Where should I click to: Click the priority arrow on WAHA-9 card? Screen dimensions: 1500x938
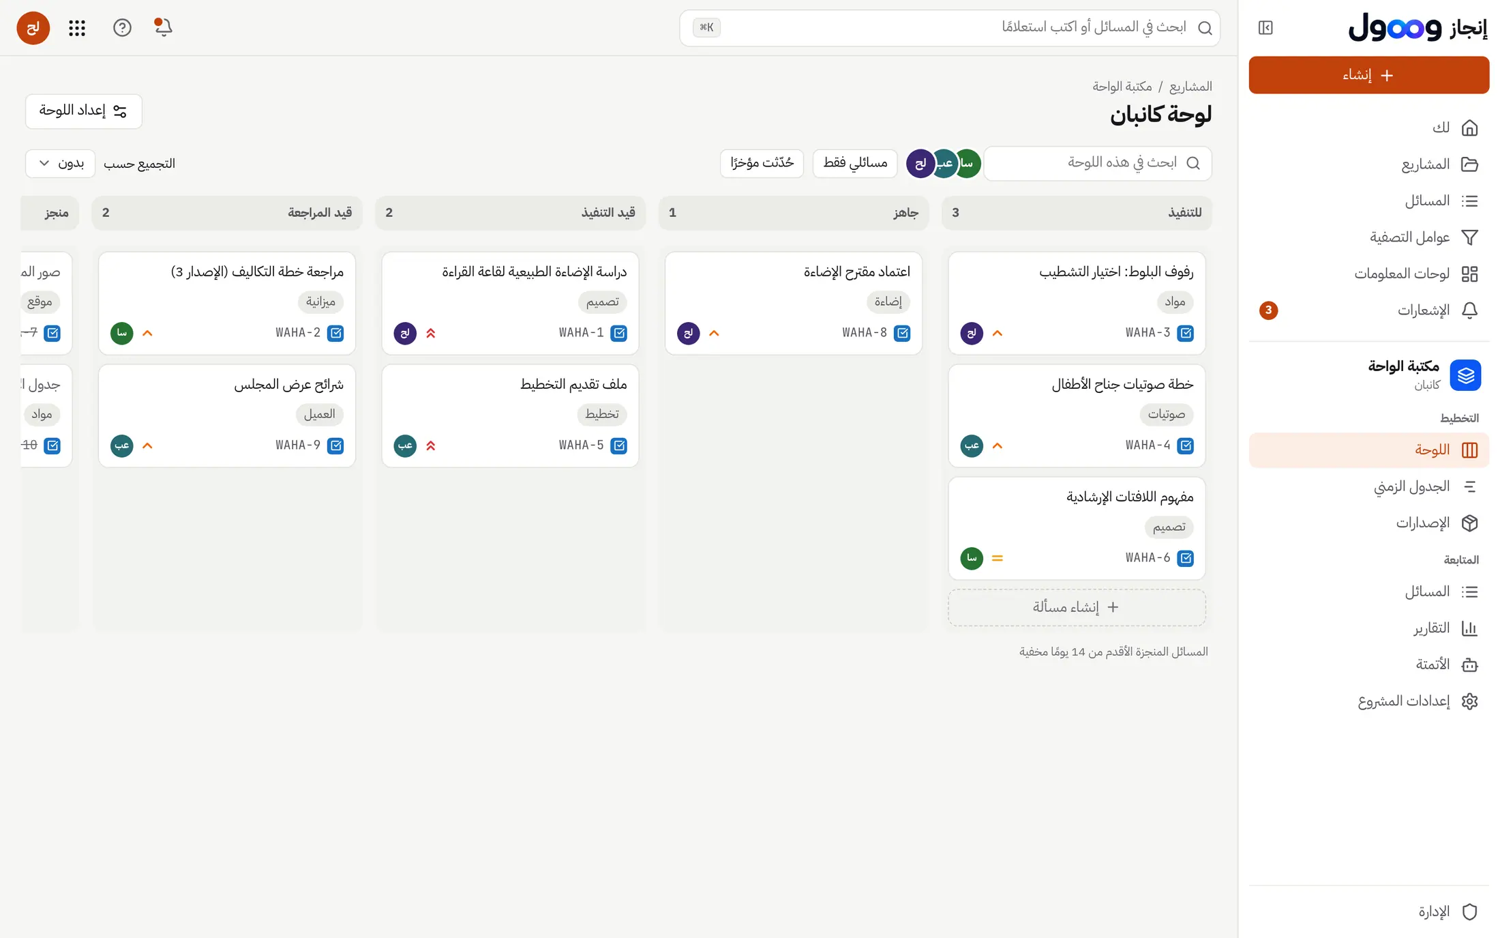147,445
